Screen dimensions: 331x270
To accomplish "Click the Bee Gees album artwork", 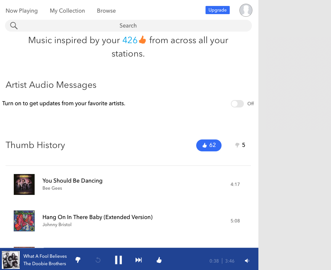I will click(x=24, y=184).
